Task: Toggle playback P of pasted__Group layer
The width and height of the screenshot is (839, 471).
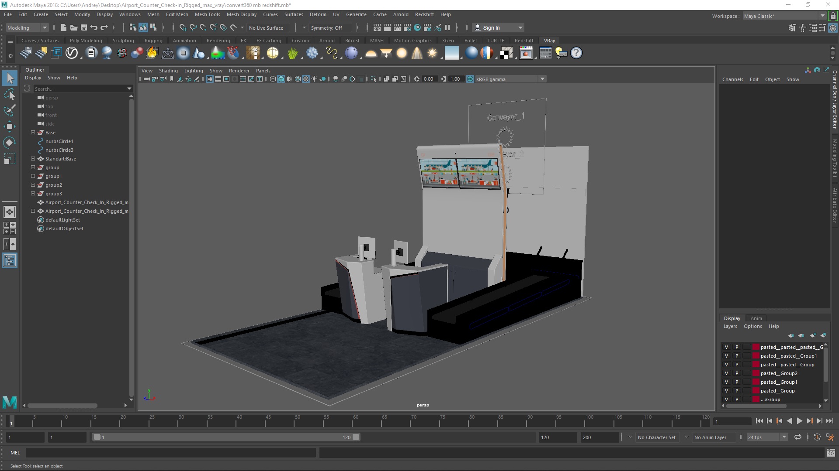Action: tap(736, 391)
